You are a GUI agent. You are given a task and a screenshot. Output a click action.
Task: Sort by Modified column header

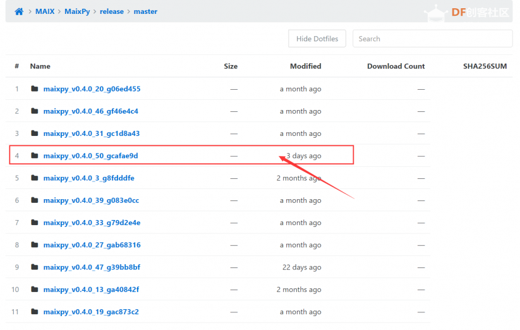pyautogui.click(x=305, y=66)
